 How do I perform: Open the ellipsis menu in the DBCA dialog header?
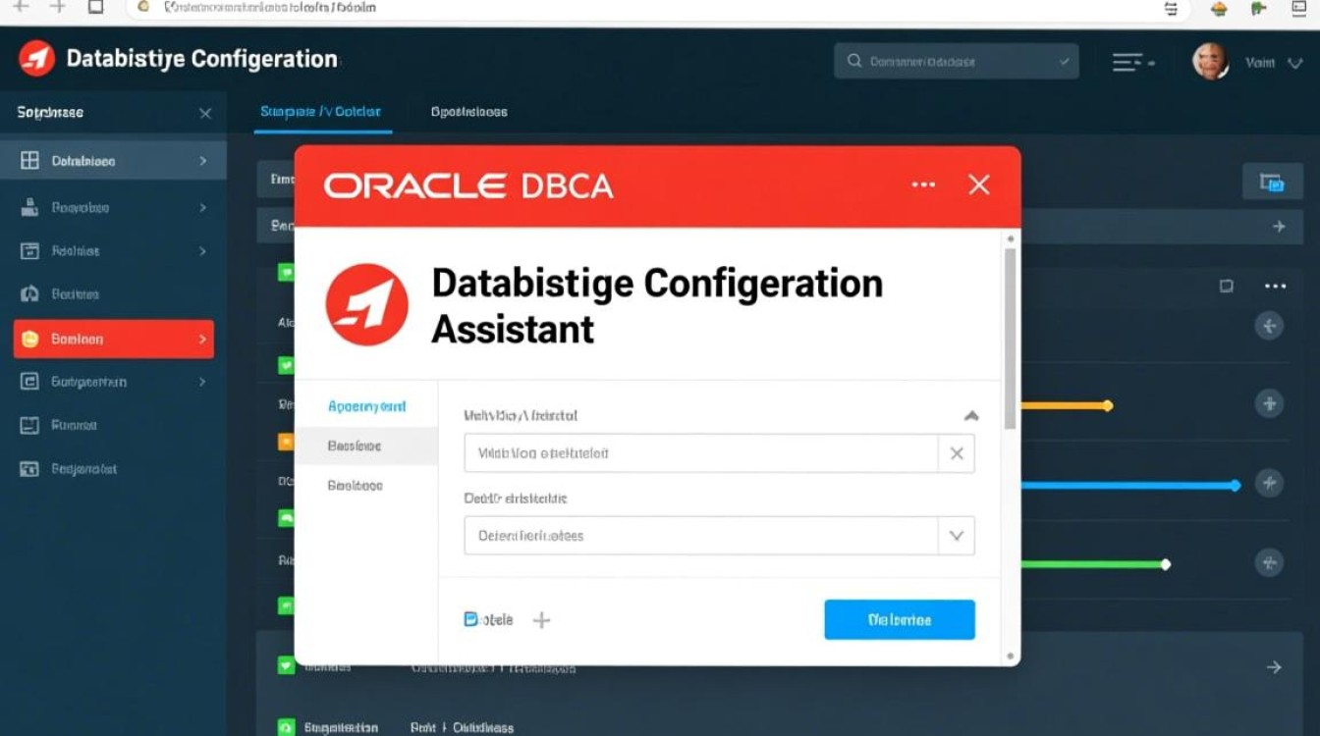pos(922,184)
